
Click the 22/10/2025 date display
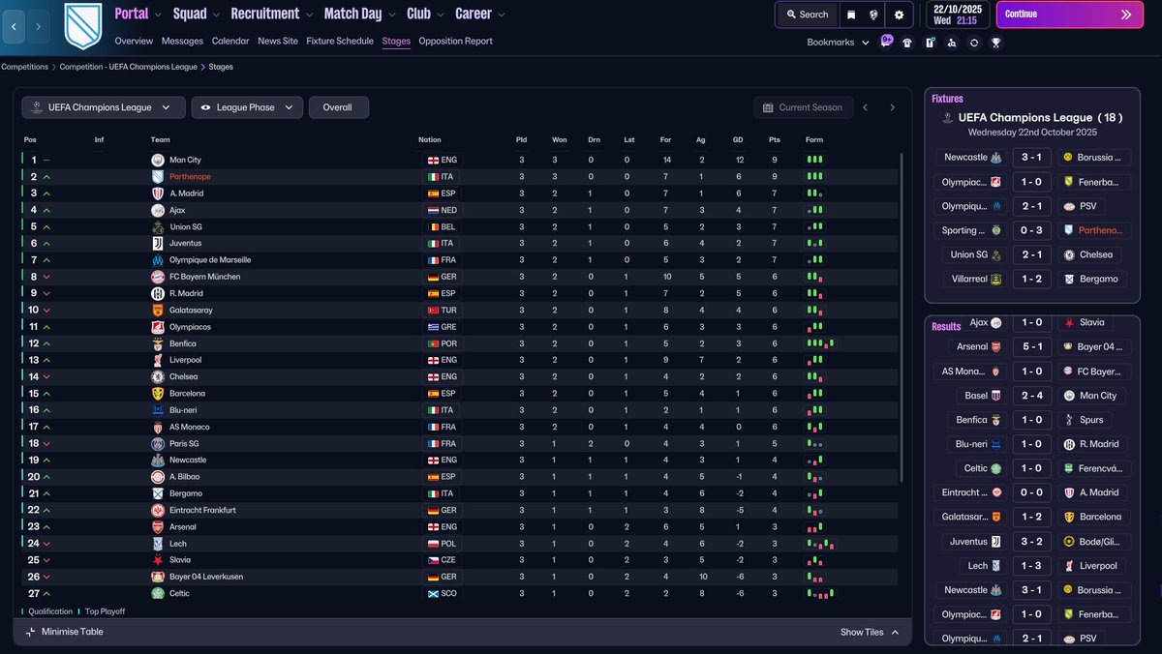[957, 9]
